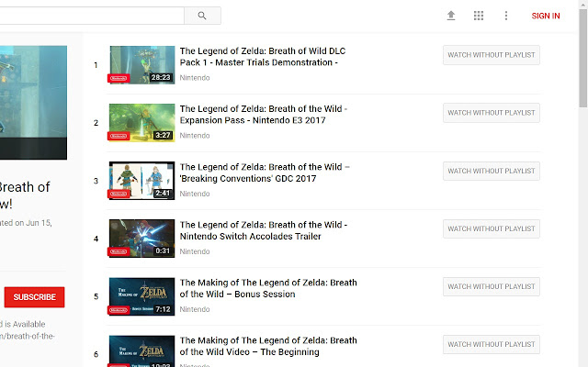Open Nintendo channel under Expansion Pass video
588x367 pixels.
(x=195, y=136)
